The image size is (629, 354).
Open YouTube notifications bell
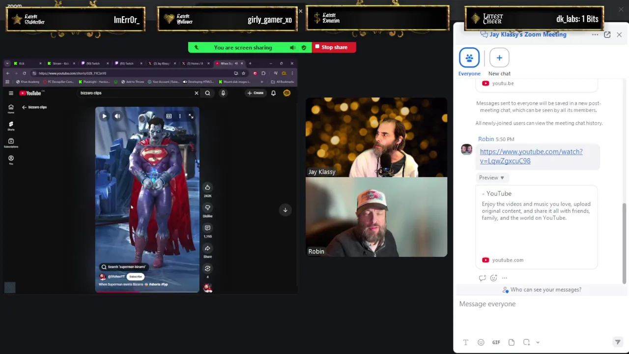coord(273,93)
